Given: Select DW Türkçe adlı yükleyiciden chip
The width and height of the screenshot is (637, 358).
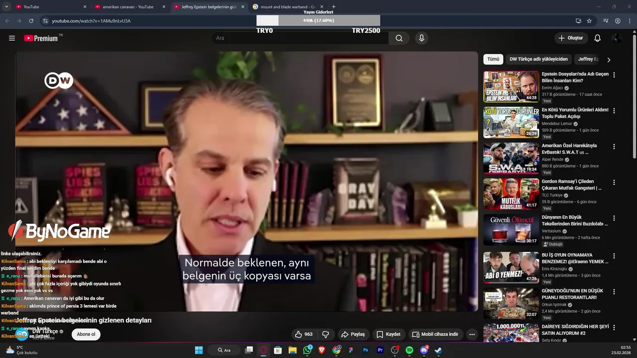Looking at the screenshot, I should (538, 59).
